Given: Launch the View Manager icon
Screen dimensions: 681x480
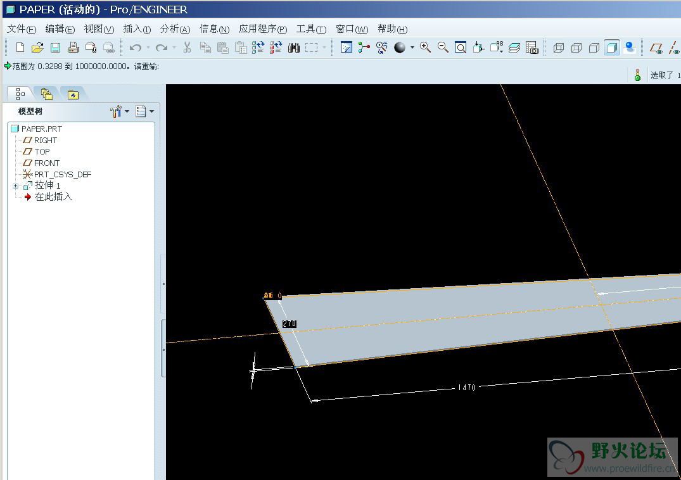Looking at the screenshot, I should (532, 47).
